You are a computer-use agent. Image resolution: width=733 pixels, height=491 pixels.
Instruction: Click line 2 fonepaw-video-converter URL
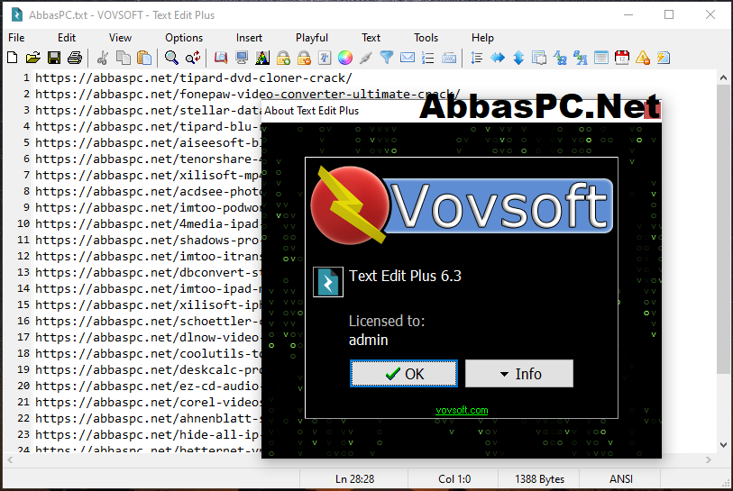[248, 95]
